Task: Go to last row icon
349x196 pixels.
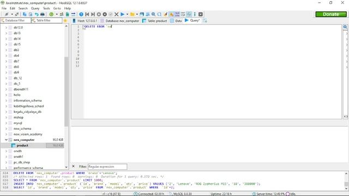Action: (x=93, y=14)
